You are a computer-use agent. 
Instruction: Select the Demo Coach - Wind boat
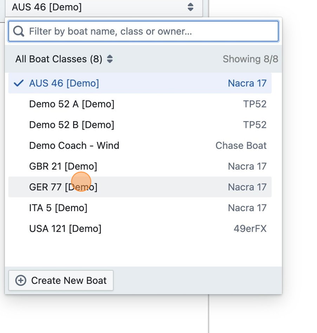140,145
